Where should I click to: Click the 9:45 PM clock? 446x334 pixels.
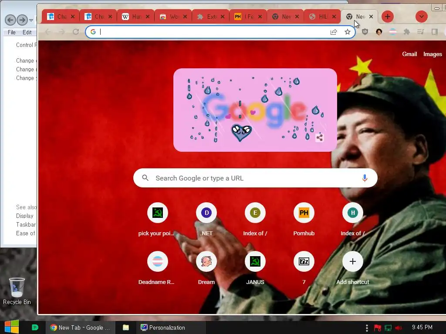(422, 327)
